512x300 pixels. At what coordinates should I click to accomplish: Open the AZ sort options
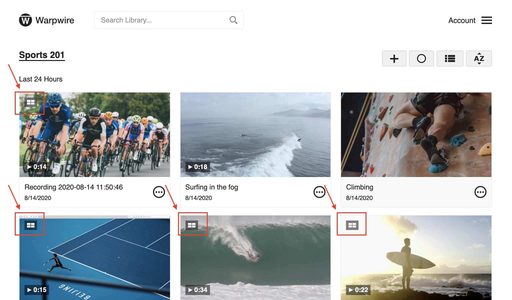[479, 58]
